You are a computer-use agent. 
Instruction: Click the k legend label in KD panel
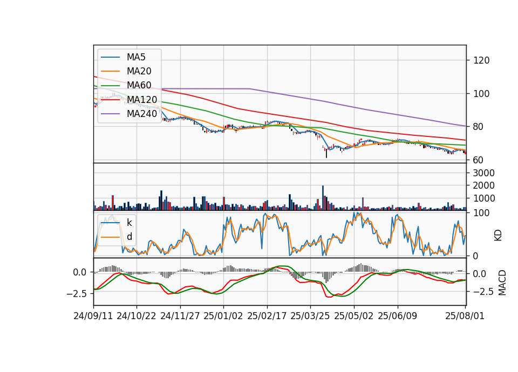coord(129,223)
